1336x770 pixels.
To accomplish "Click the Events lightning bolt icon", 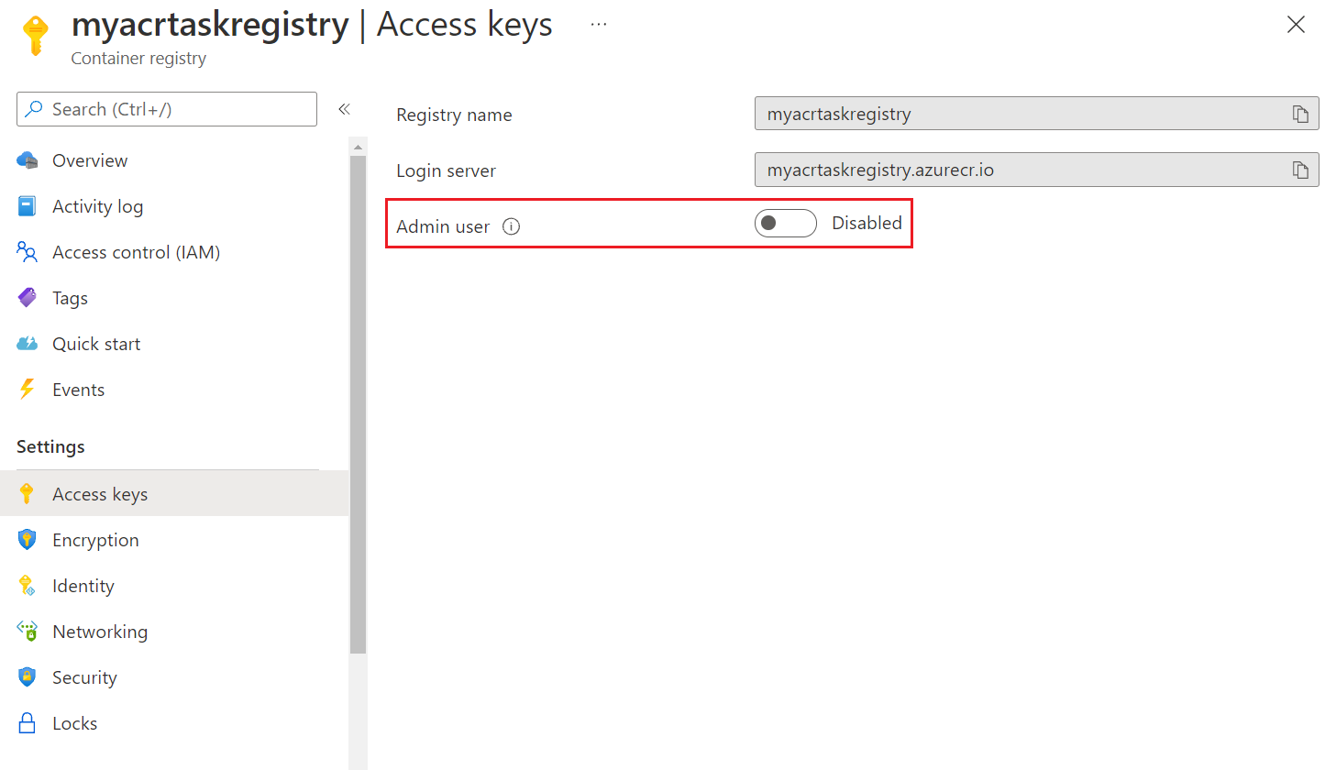I will coord(28,390).
